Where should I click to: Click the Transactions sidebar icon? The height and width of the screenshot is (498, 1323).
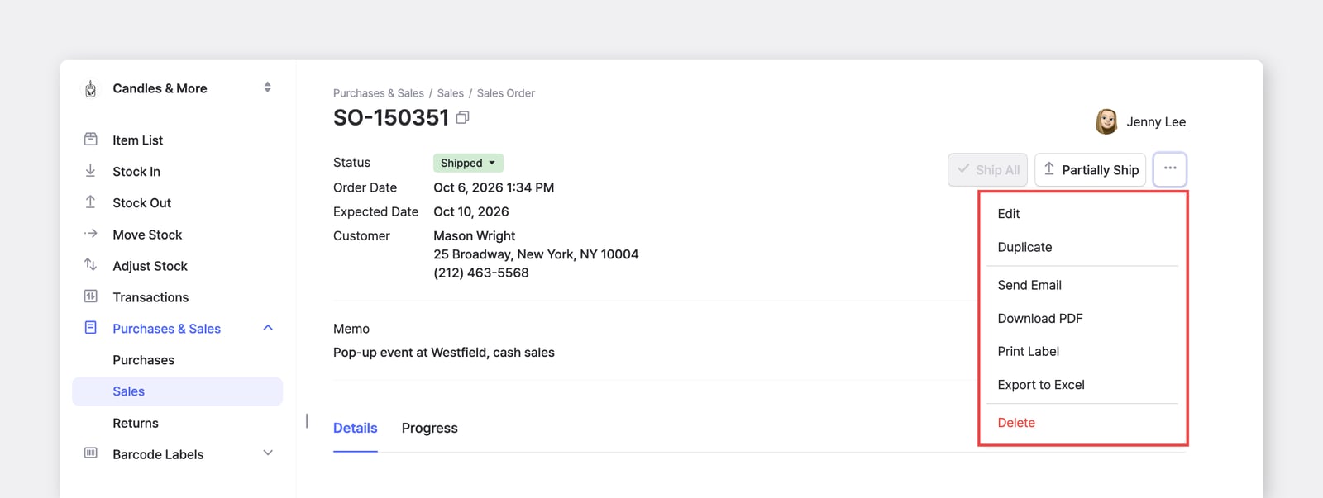coord(91,296)
